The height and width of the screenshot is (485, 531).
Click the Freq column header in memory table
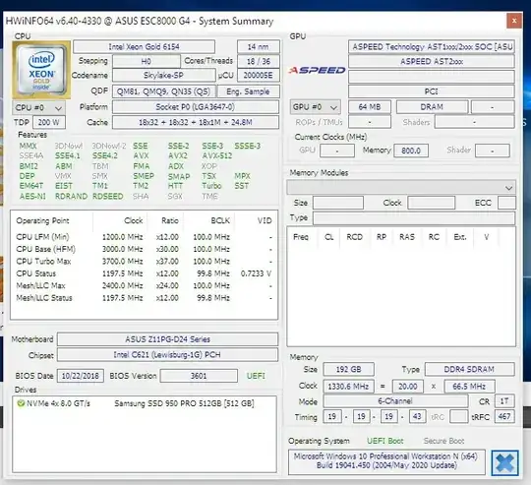pyautogui.click(x=301, y=237)
